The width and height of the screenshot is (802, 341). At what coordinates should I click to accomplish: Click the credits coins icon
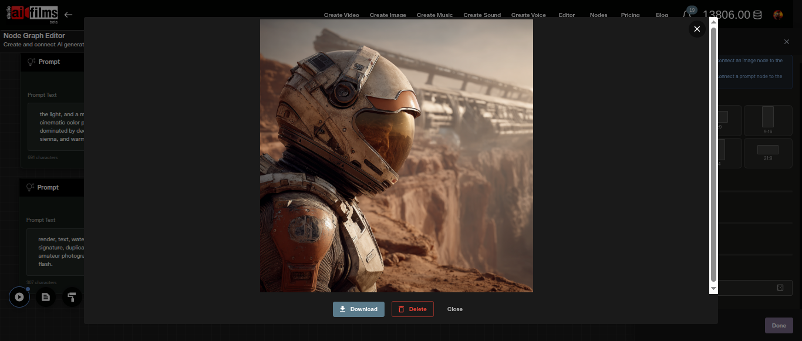pyautogui.click(x=758, y=15)
